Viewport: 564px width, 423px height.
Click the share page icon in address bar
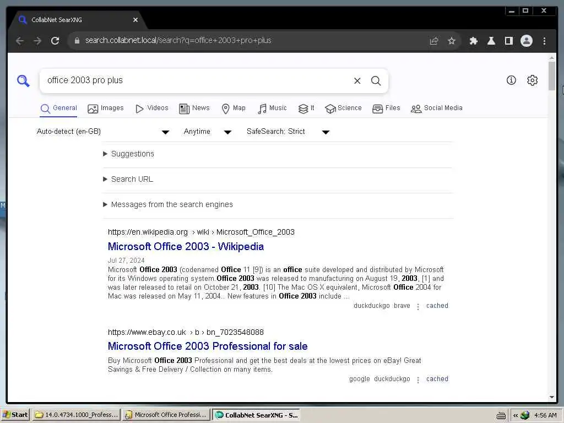click(x=434, y=41)
